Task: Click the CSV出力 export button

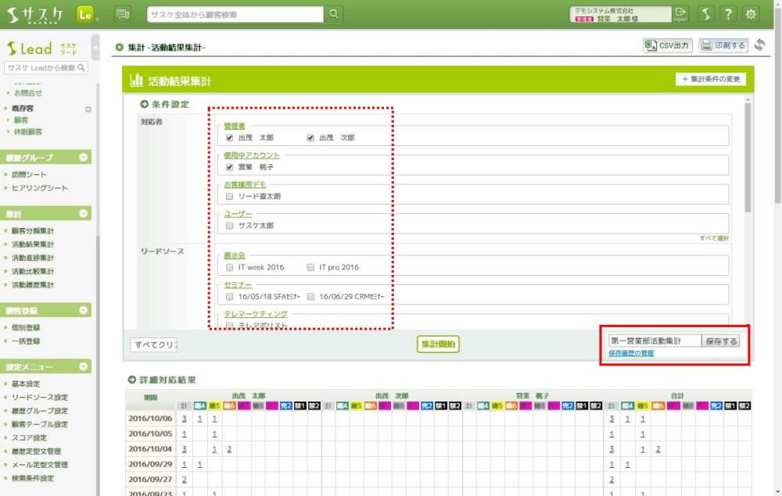Action: [667, 45]
